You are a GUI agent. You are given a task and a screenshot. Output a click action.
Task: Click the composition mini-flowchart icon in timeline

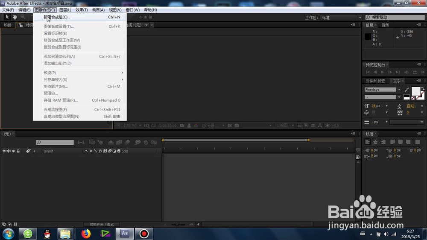pos(81,142)
